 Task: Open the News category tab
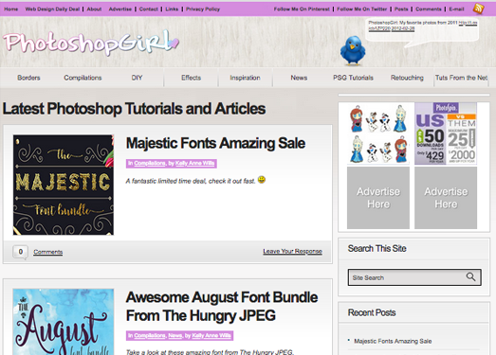pos(299,78)
